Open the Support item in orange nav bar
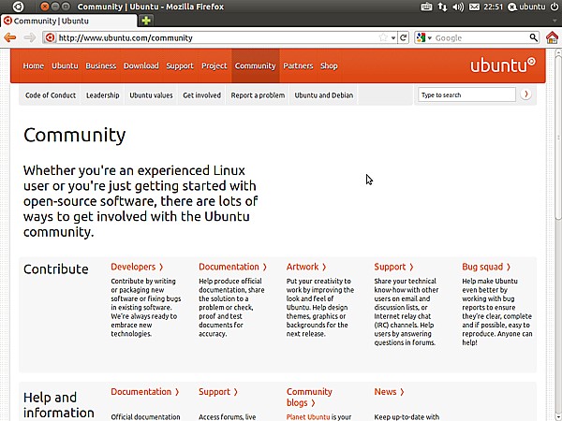562x421 pixels. [x=180, y=65]
